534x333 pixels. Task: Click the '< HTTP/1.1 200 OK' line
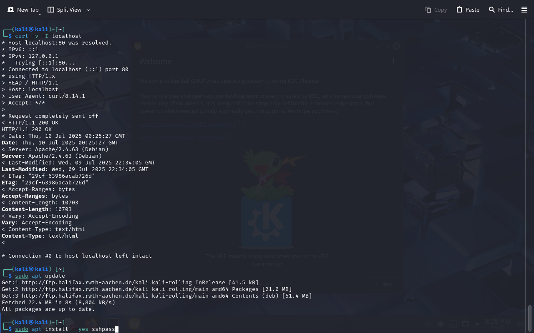coord(30,123)
